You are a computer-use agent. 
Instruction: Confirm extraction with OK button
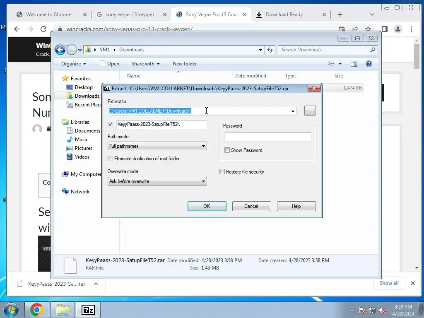click(207, 206)
